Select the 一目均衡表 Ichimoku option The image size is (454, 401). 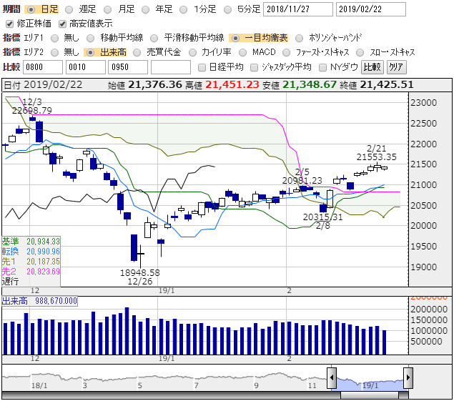click(235, 38)
